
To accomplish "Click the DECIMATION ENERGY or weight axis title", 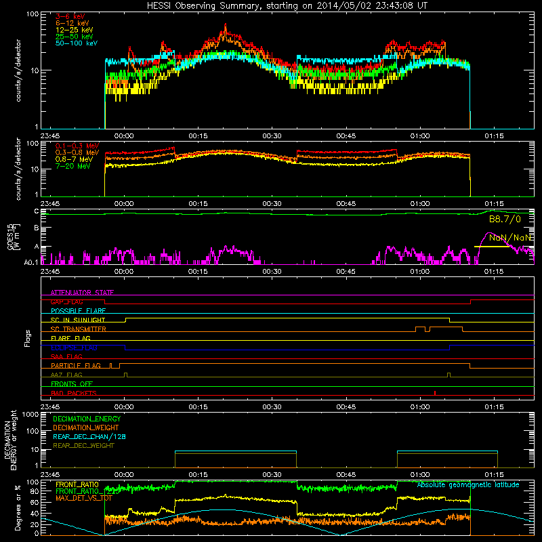I will pyautogui.click(x=10, y=440).
